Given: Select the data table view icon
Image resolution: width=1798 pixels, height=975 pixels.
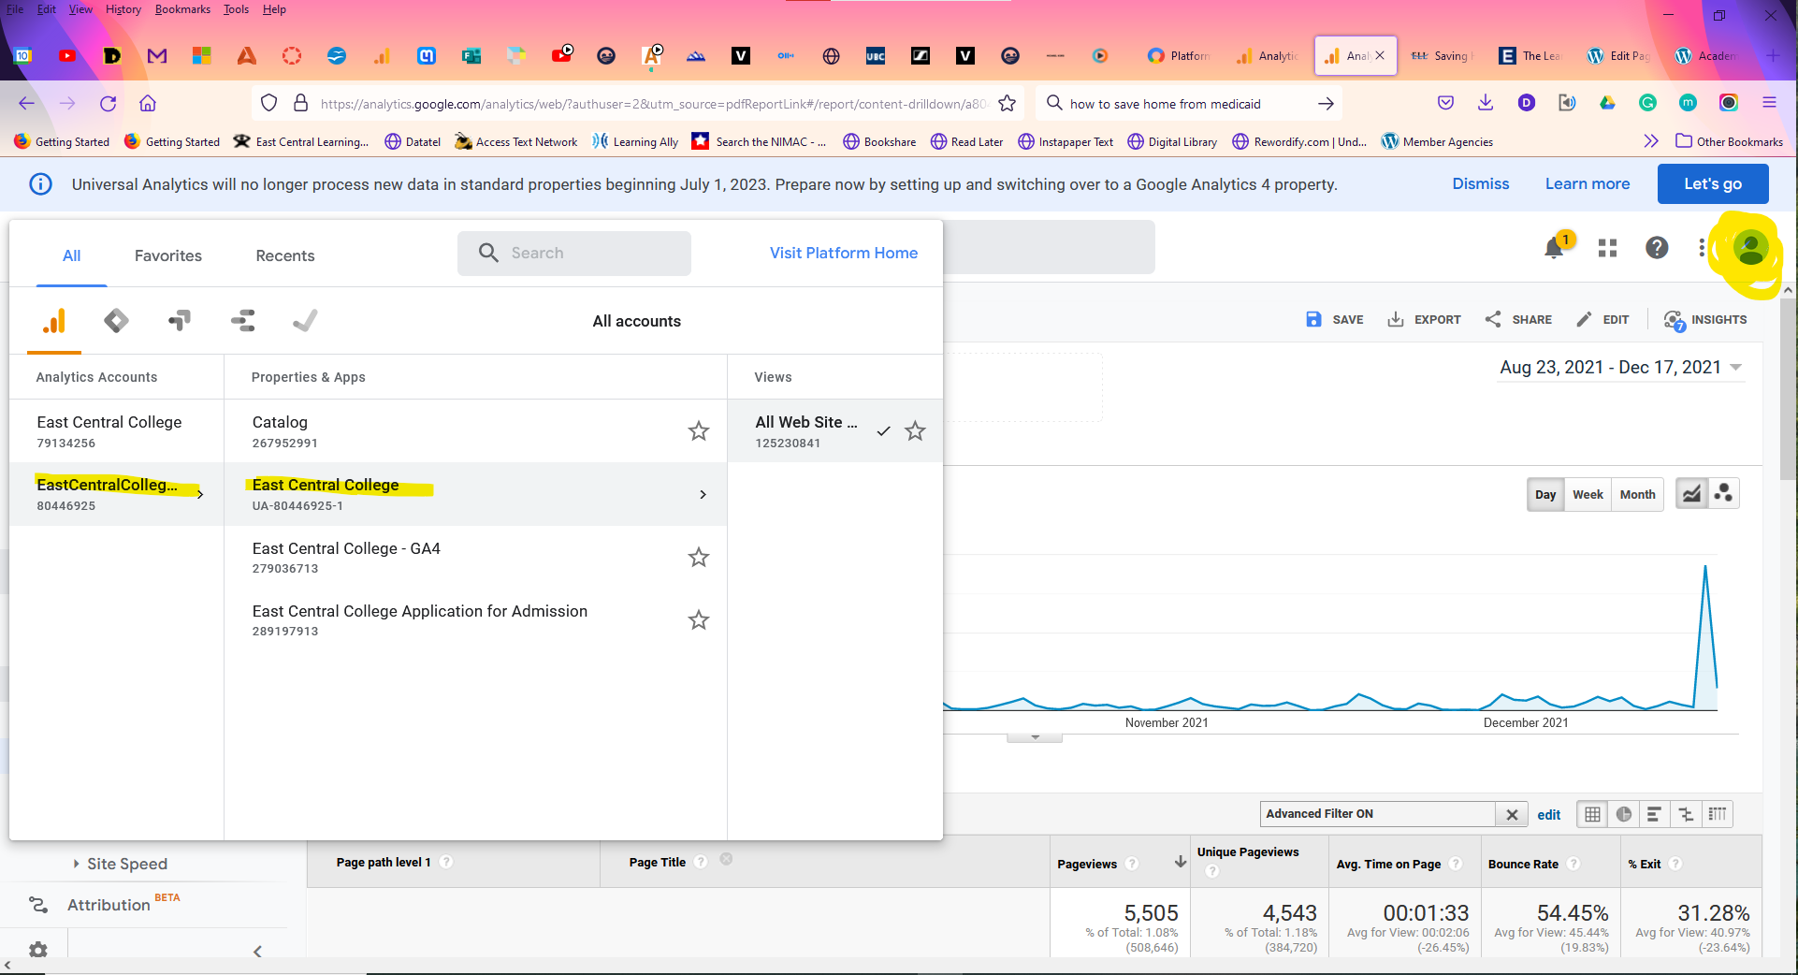Looking at the screenshot, I should tap(1592, 814).
